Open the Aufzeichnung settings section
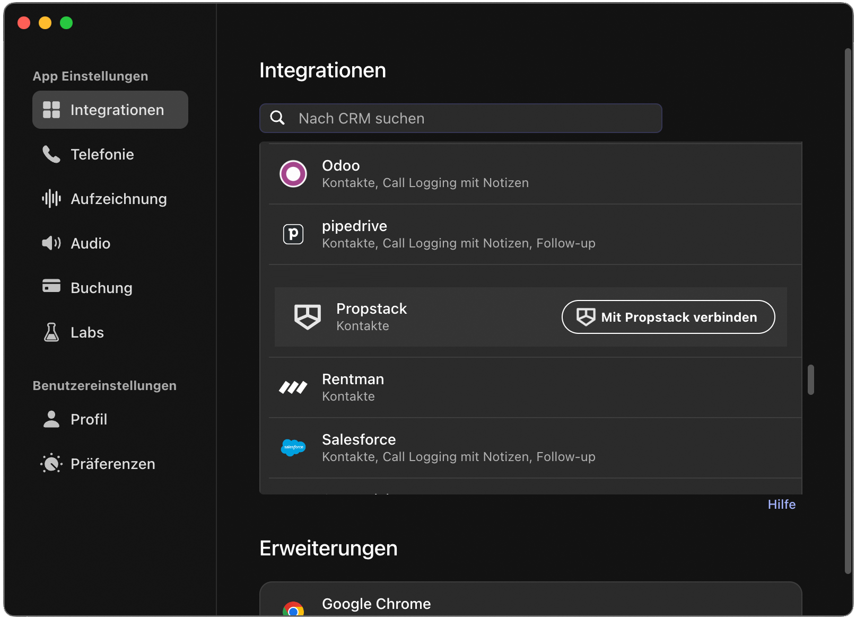Screen dimensions: 856x619 coord(110,199)
